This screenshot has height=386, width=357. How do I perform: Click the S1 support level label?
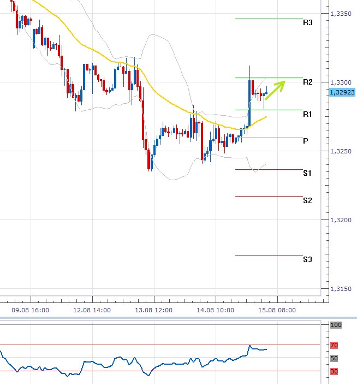pyautogui.click(x=307, y=173)
